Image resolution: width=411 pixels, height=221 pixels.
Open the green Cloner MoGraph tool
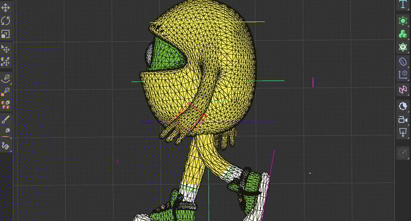[x=403, y=34]
